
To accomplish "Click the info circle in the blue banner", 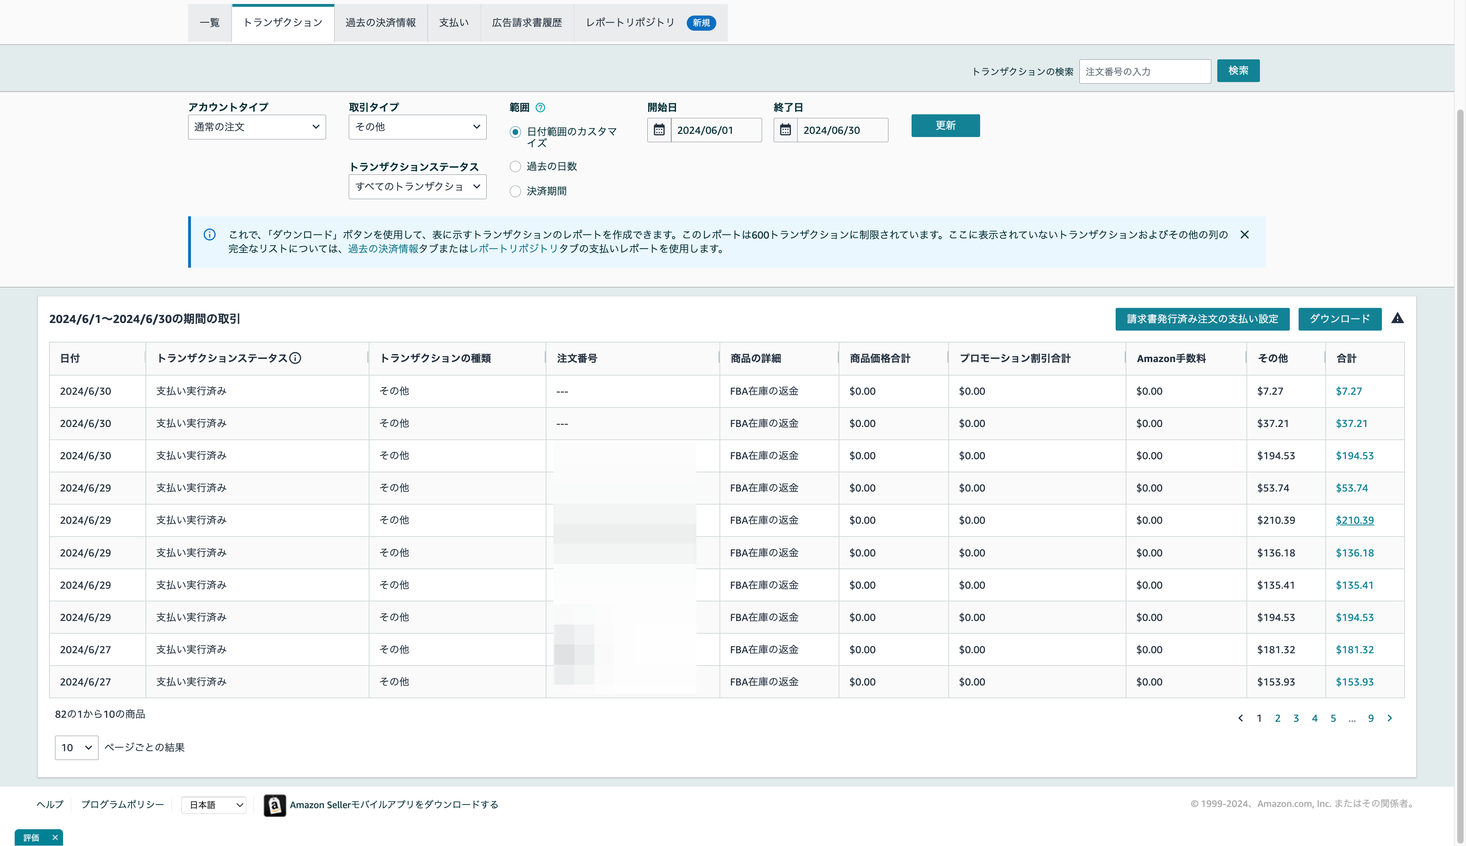I will [210, 235].
